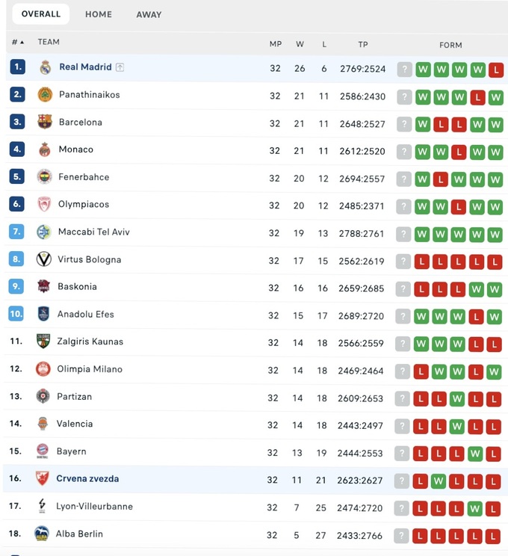Image resolution: width=508 pixels, height=556 pixels.
Task: Click the Crvena zvezda club crest
Action: (x=43, y=479)
